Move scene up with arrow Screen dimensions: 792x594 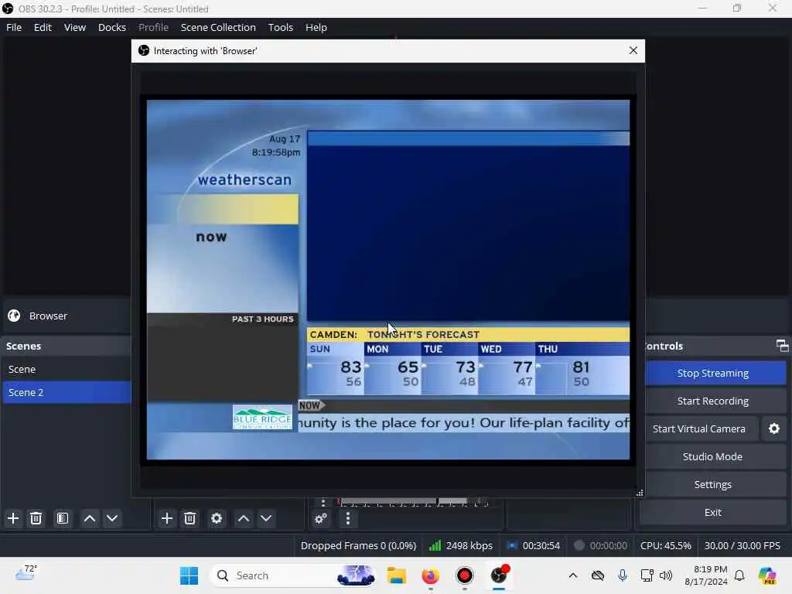90,519
